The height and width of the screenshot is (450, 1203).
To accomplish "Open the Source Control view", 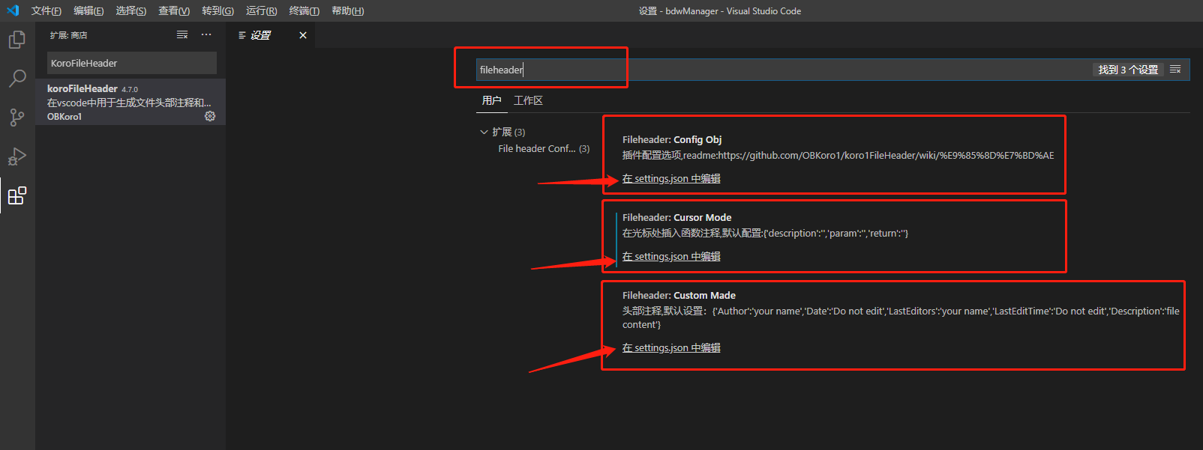I will (17, 117).
